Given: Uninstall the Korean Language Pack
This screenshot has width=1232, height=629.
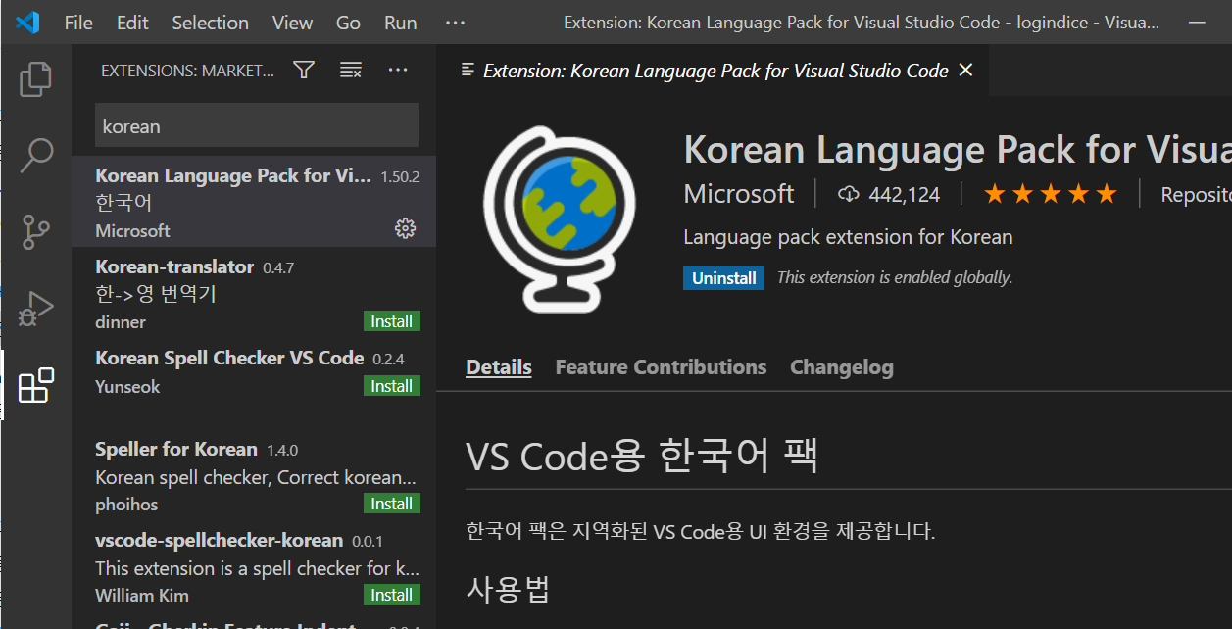Looking at the screenshot, I should [724, 278].
